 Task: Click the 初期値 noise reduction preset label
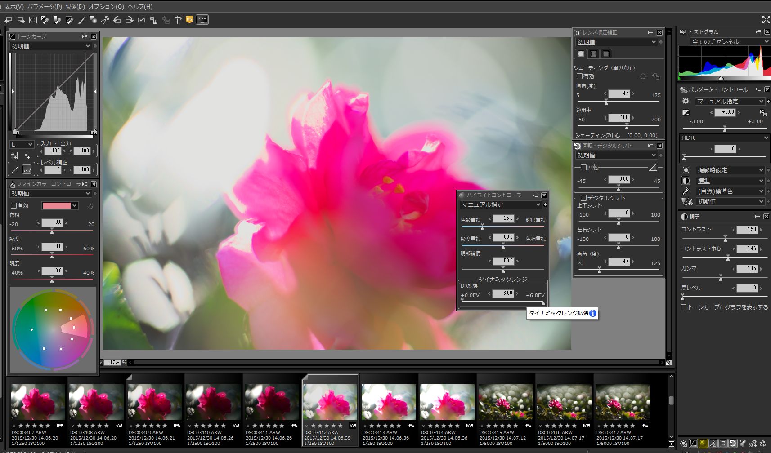(x=707, y=201)
